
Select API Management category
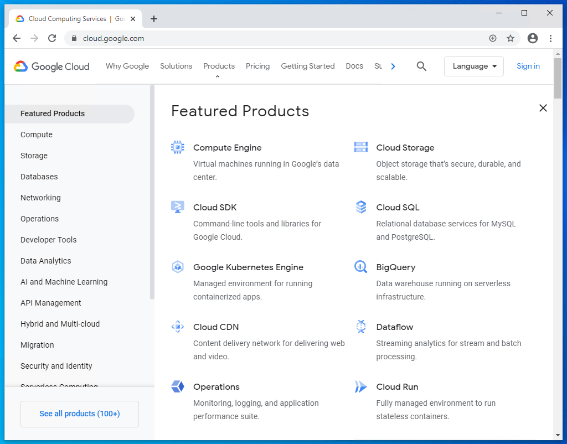pos(50,303)
